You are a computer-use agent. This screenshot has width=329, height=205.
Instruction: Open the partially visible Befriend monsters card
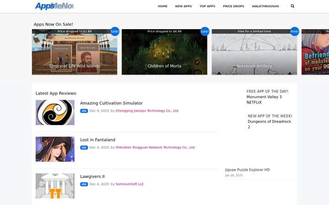[315, 52]
